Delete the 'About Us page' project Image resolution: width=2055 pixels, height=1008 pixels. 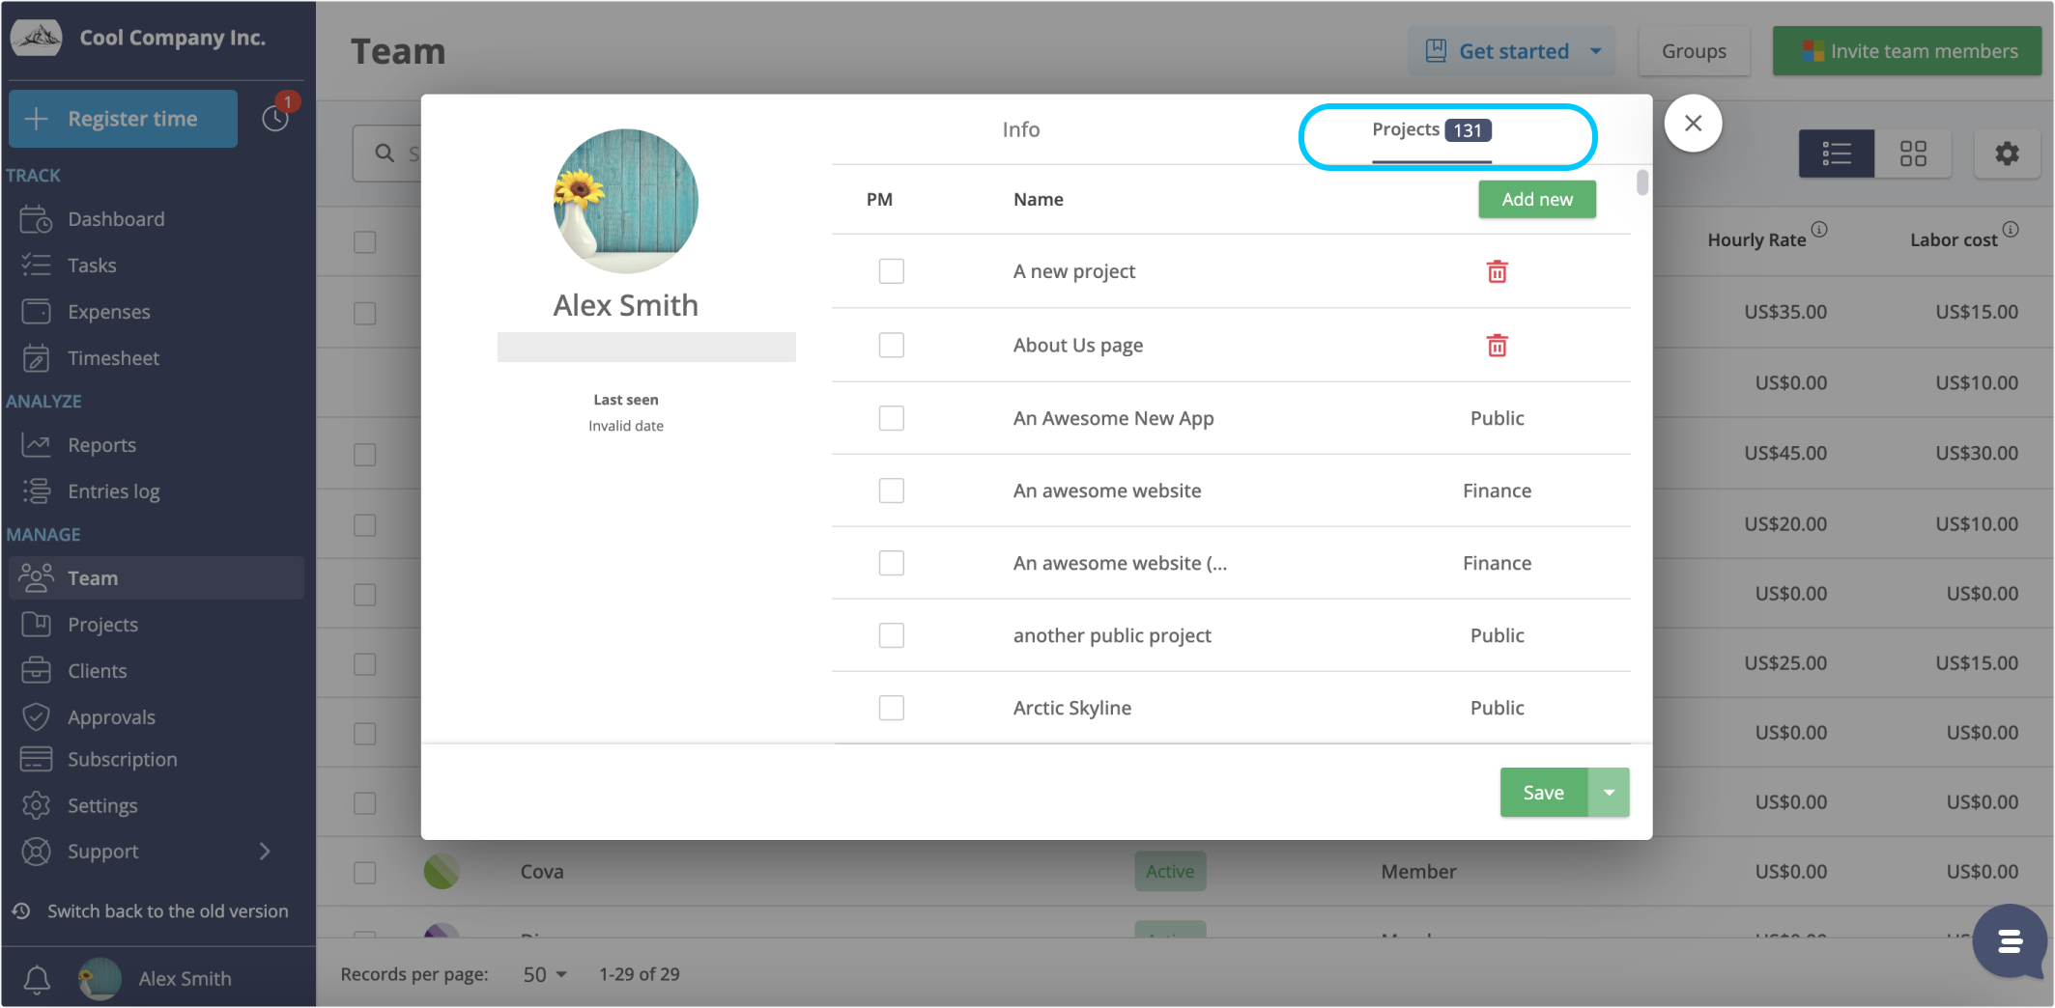[1497, 345]
